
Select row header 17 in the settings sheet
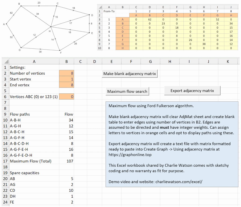tap(5, 161)
